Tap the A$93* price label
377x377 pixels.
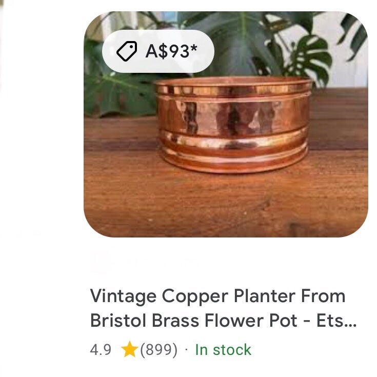pos(171,51)
